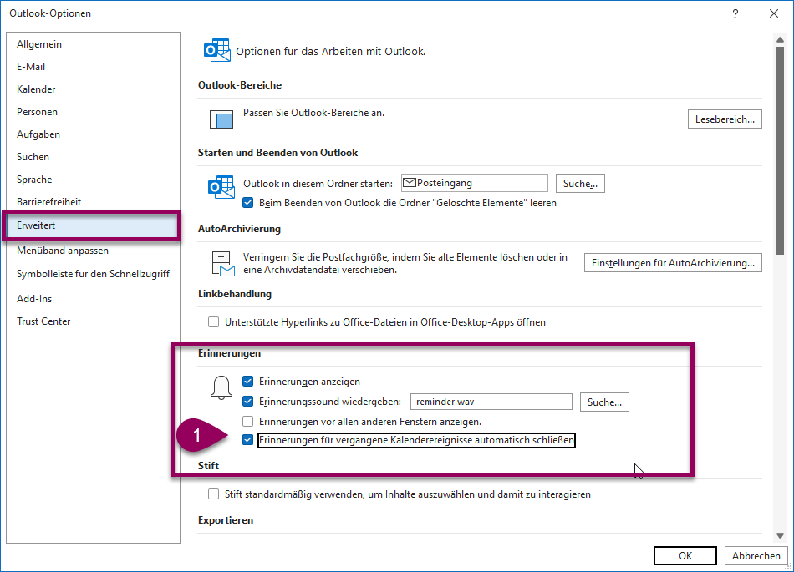Viewport: 794px width, 572px height.
Task: Enable opening hyperlinks in Office desktop apps
Action: pos(214,322)
